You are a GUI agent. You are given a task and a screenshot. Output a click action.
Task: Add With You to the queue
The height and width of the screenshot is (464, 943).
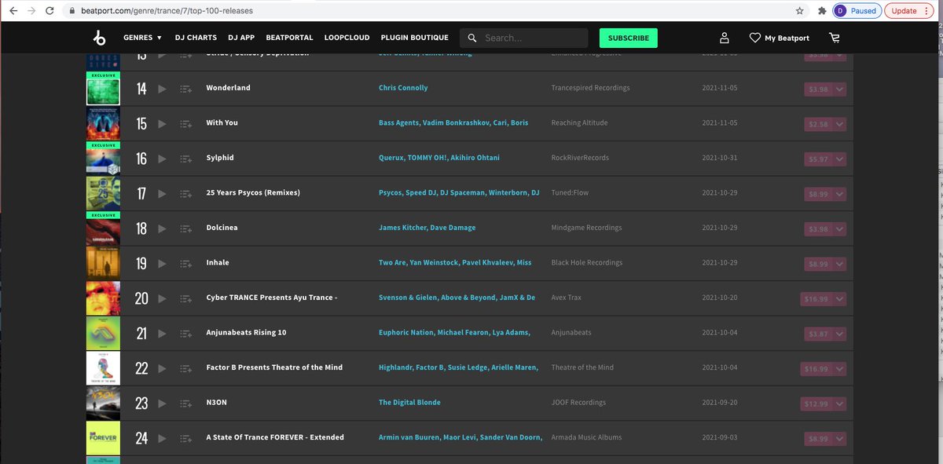click(x=185, y=123)
